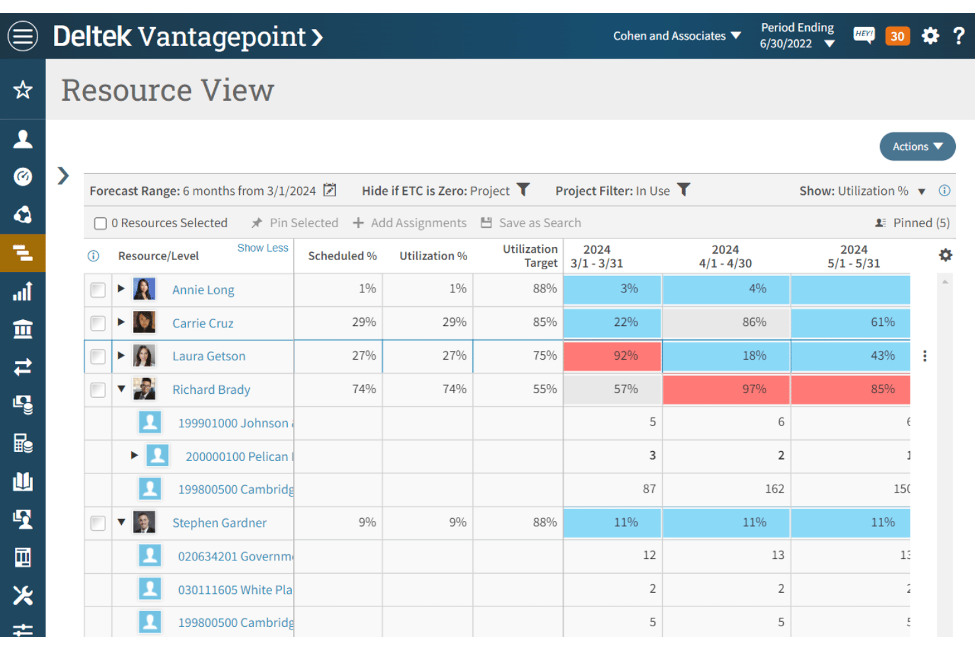Open Stephen Gardner resource link
Image resolution: width=975 pixels, height=650 pixels.
click(x=219, y=523)
